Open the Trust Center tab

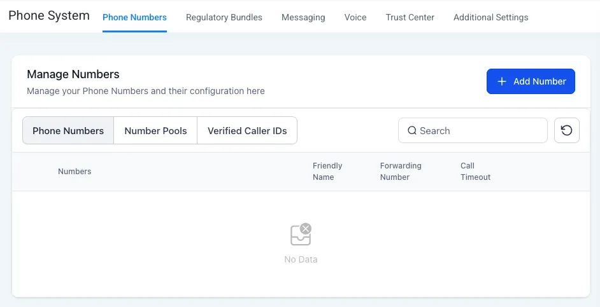410,17
